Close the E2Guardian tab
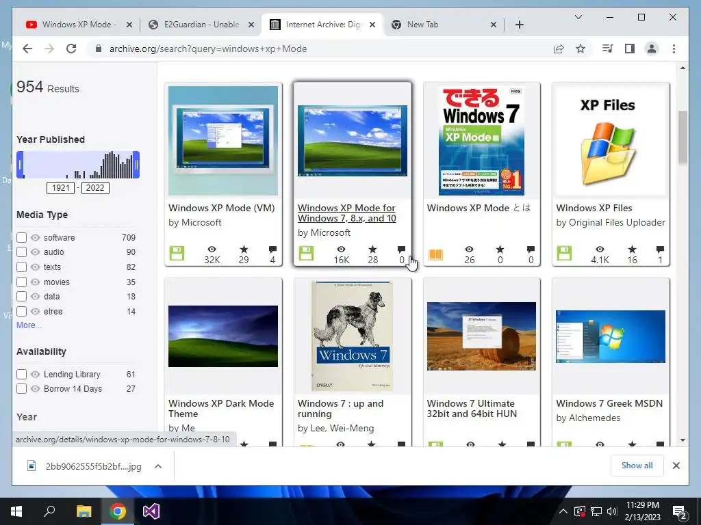Viewport: 701px width, 525px height. click(251, 25)
